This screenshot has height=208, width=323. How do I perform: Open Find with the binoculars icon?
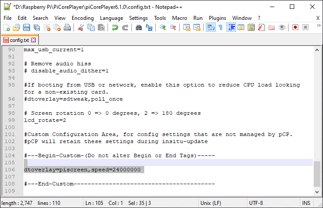138,27
